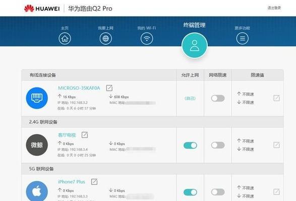
Task: Go to the 更多功能 tab
Action: click(242, 28)
